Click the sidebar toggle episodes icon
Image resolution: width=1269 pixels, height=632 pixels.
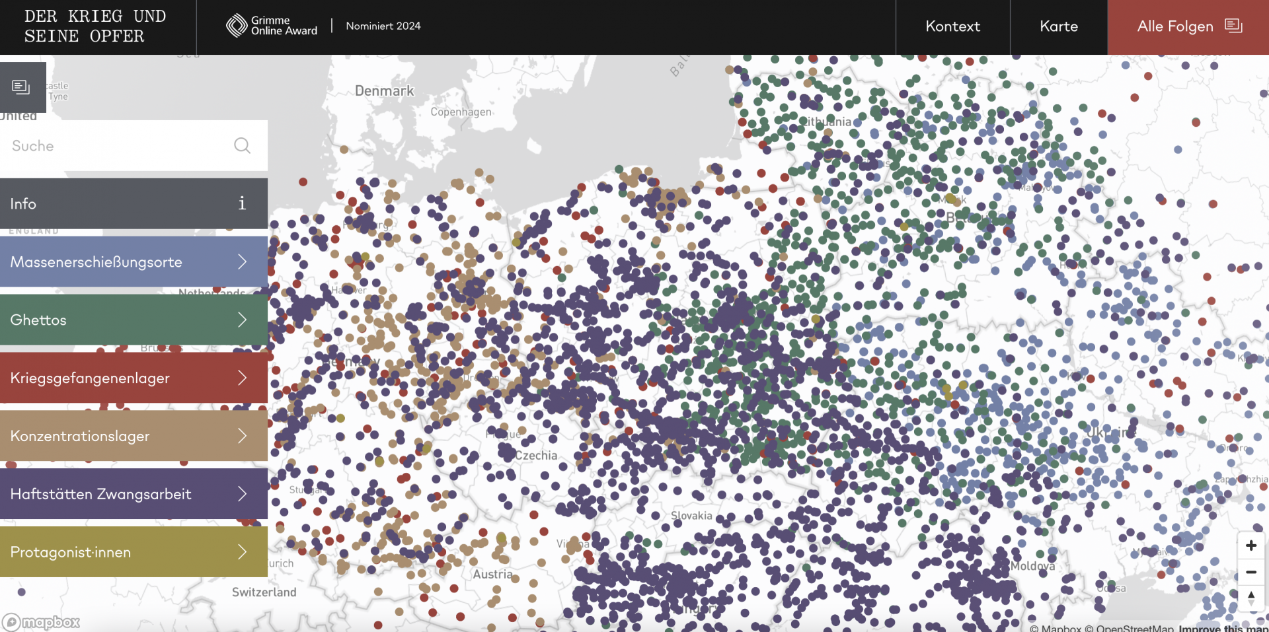point(21,87)
